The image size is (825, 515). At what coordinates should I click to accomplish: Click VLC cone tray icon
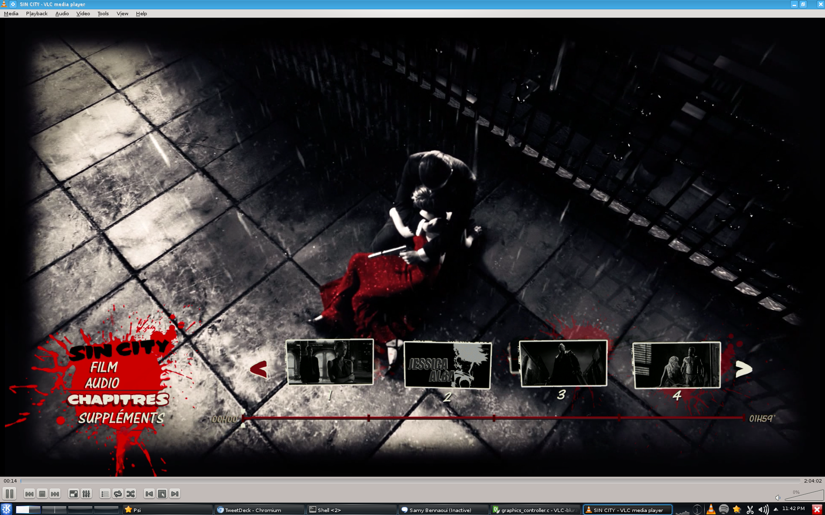click(x=711, y=510)
